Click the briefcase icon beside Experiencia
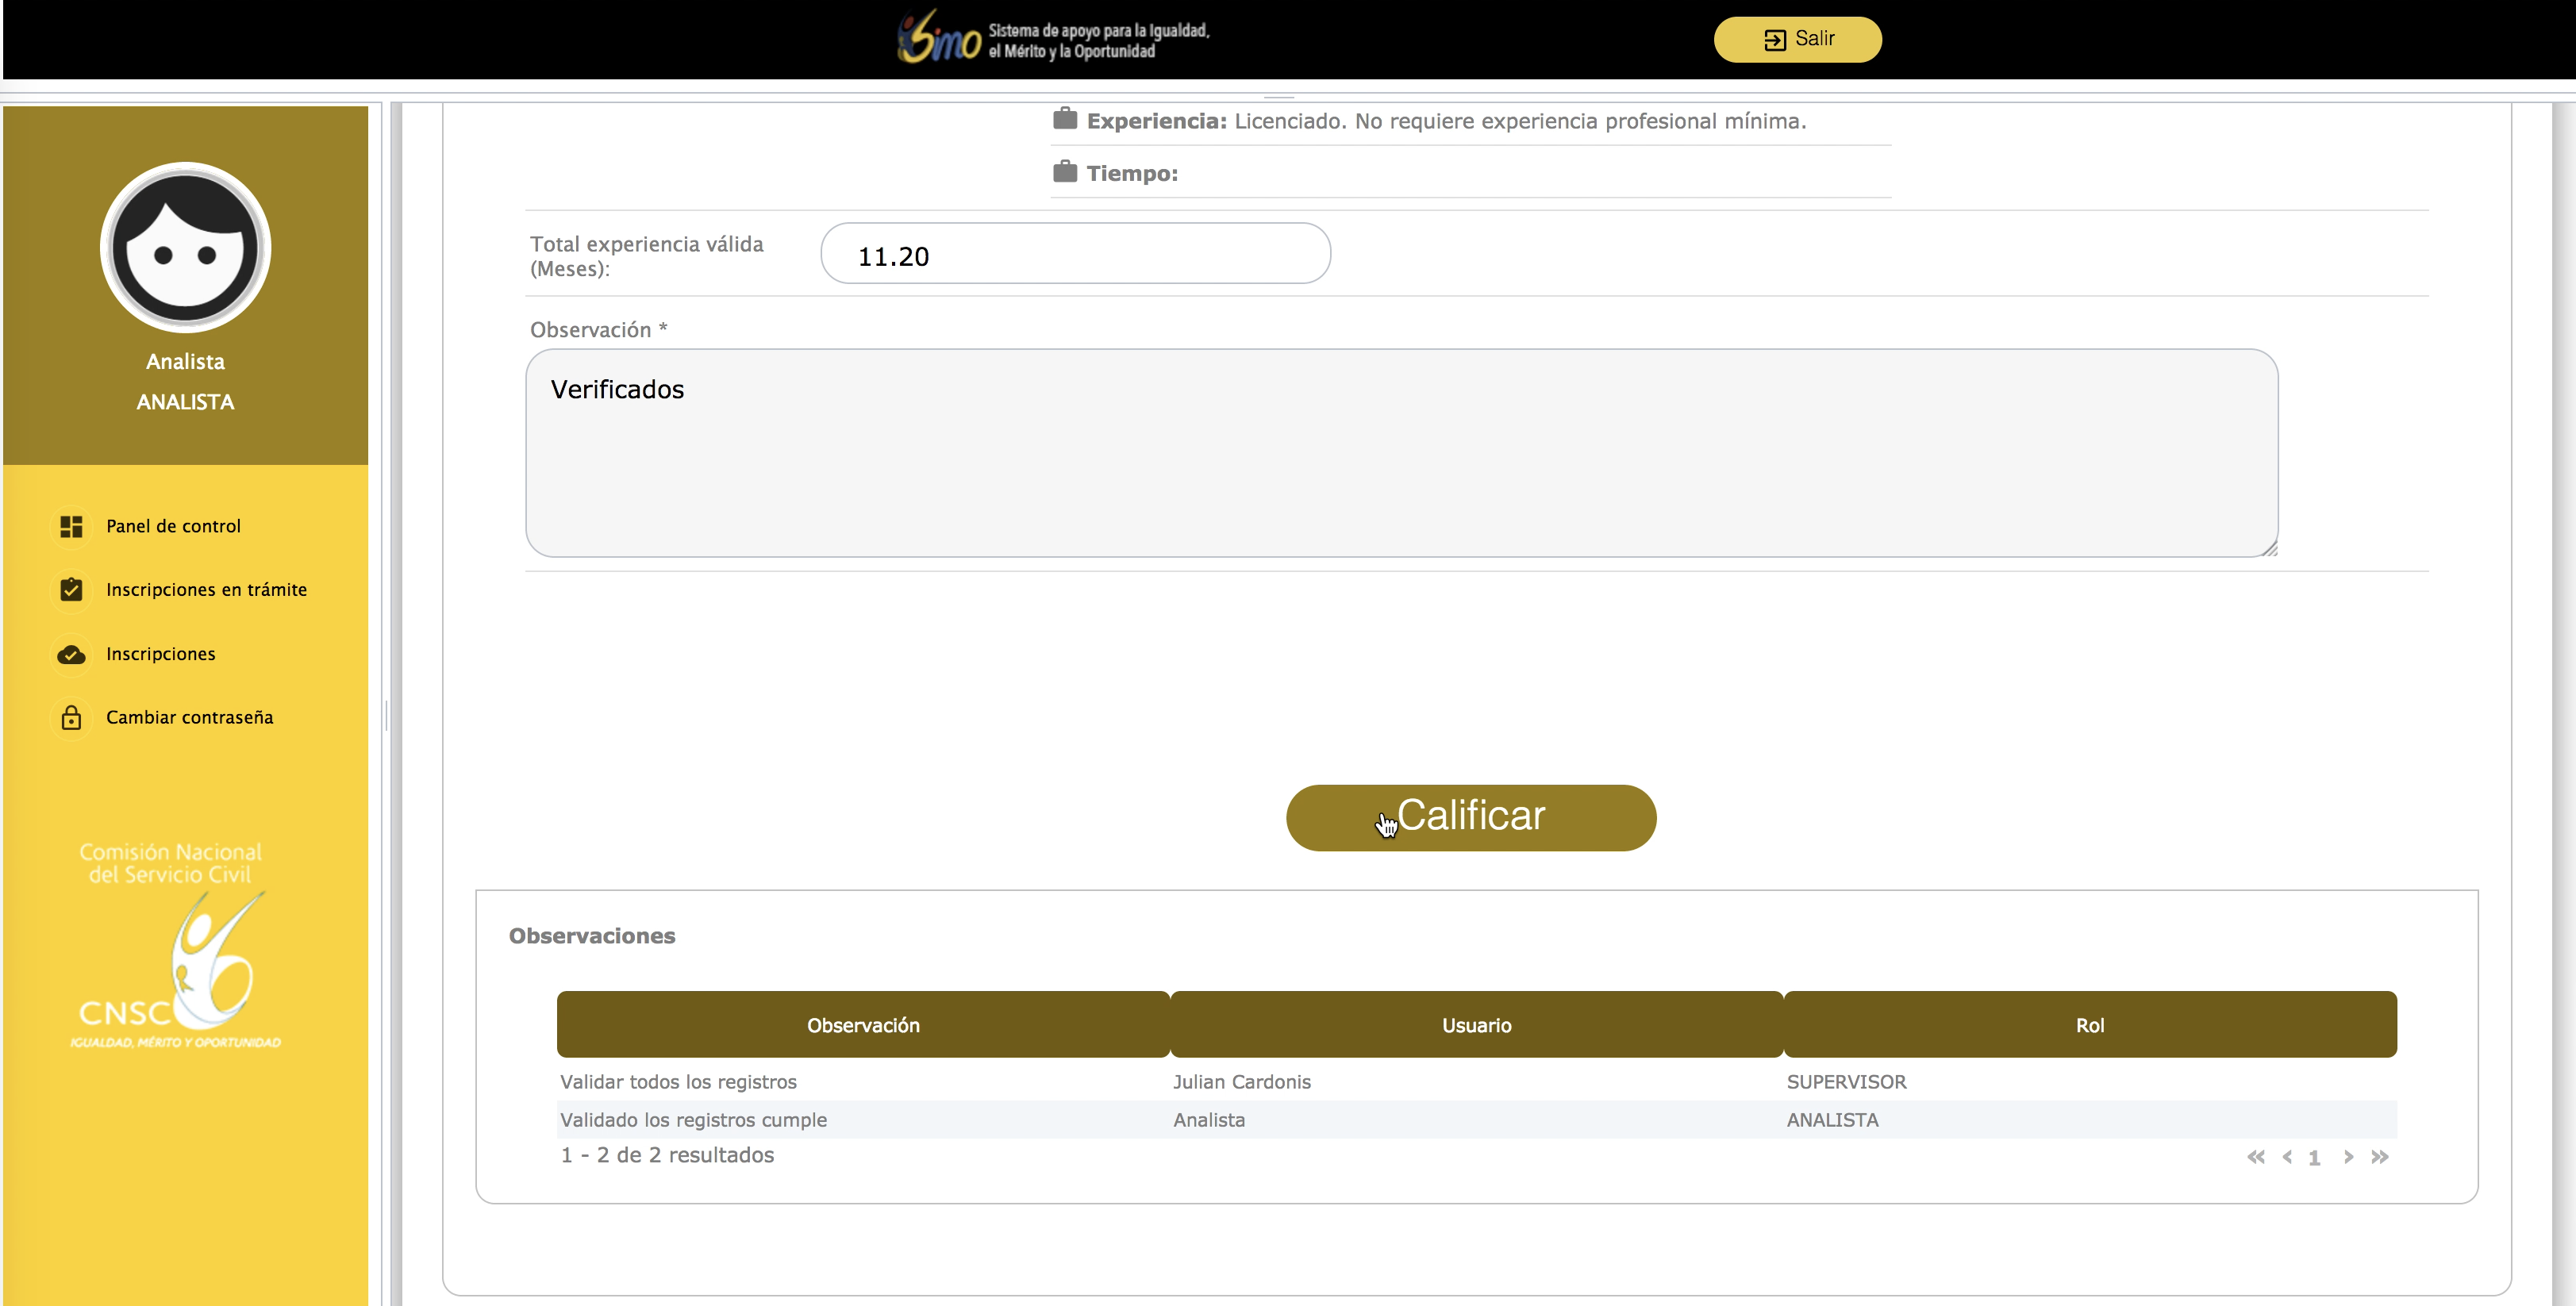This screenshot has height=1306, width=2576. pos(1065,119)
